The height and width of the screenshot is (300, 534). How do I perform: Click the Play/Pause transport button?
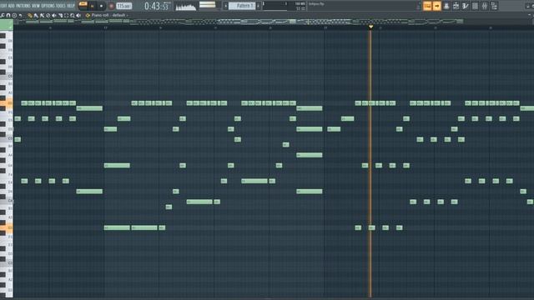click(92, 6)
